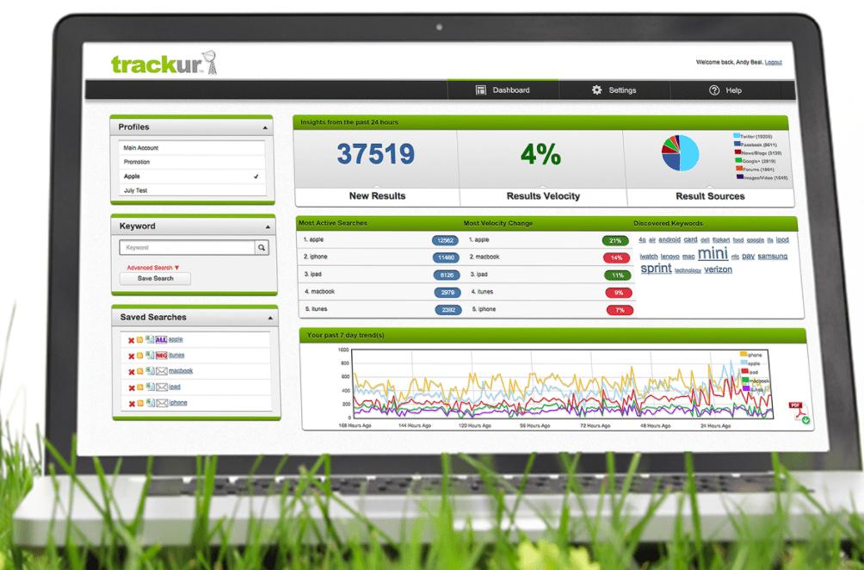Export ipad saved search to spreadsheet
Image resolution: width=864 pixels, height=570 pixels.
tap(150, 387)
